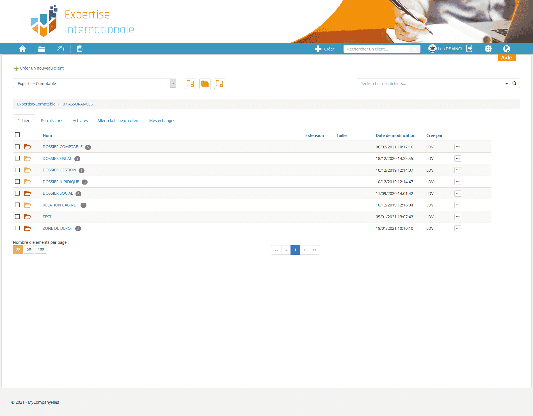Switch to the Activités tab
This screenshot has width=533, height=416.
pos(80,121)
